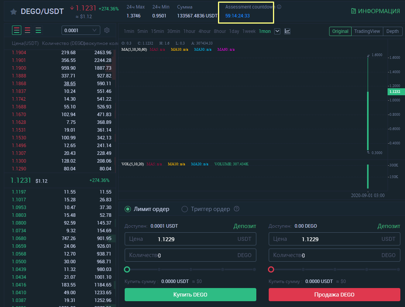
Task: Select the Триггер ордер radio button
Action: tap(185, 209)
